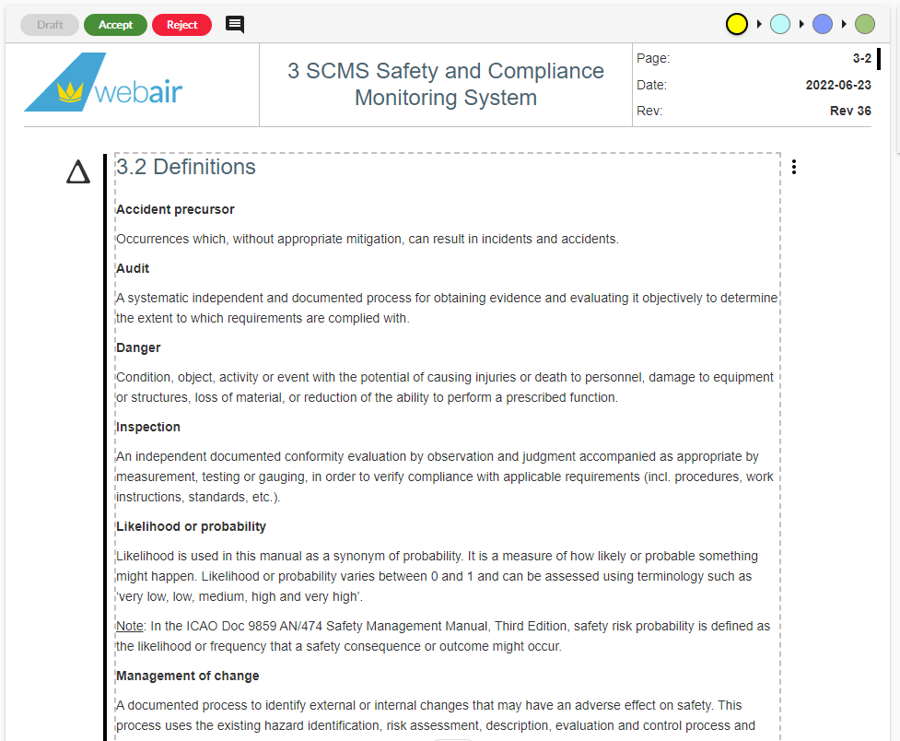Image resolution: width=900 pixels, height=741 pixels.
Task: Toggle the Draft state button
Action: pos(49,25)
